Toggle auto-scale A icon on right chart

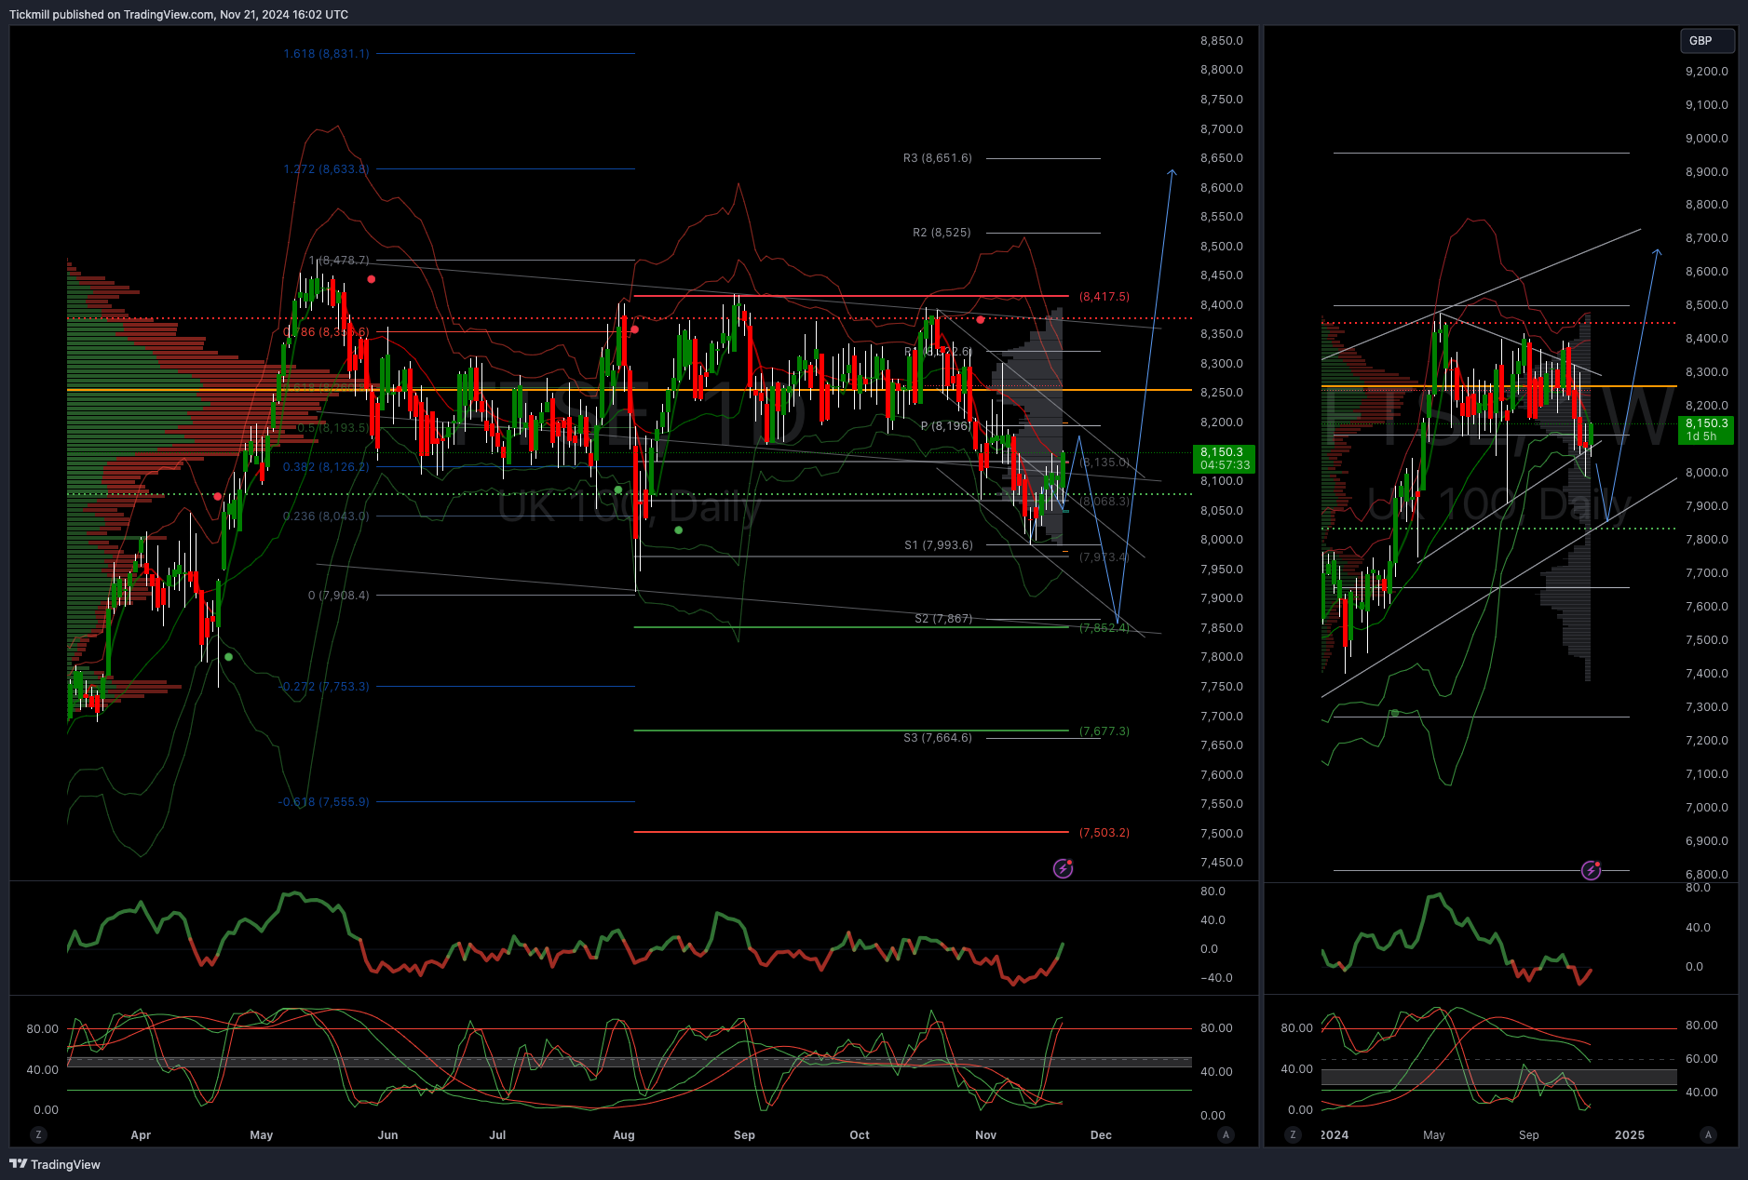coord(1708,1134)
